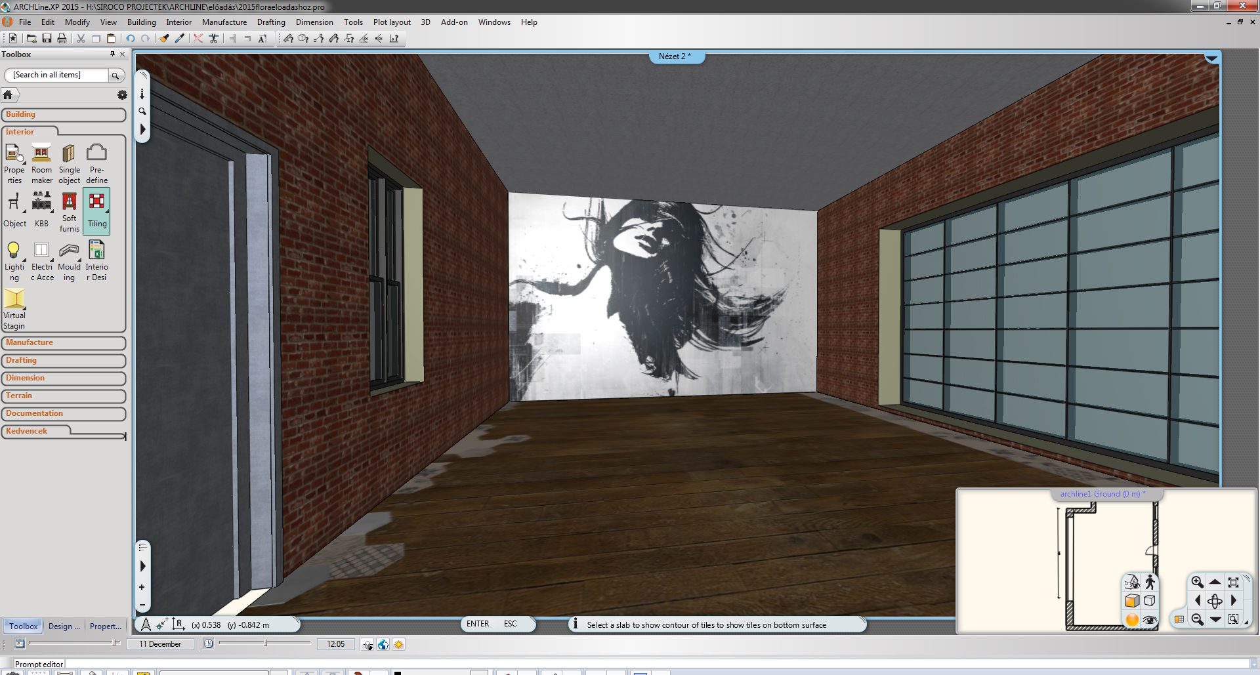
Task: Select the Soft furnishing tool
Action: [x=69, y=211]
